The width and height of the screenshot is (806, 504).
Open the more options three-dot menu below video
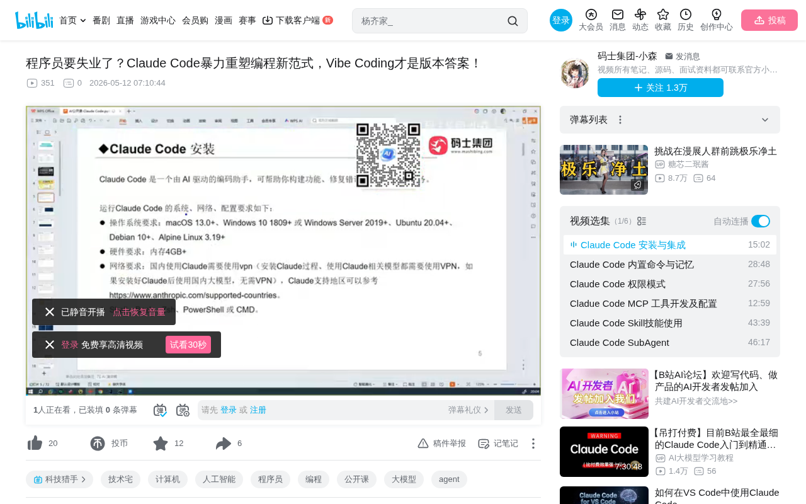(x=533, y=444)
